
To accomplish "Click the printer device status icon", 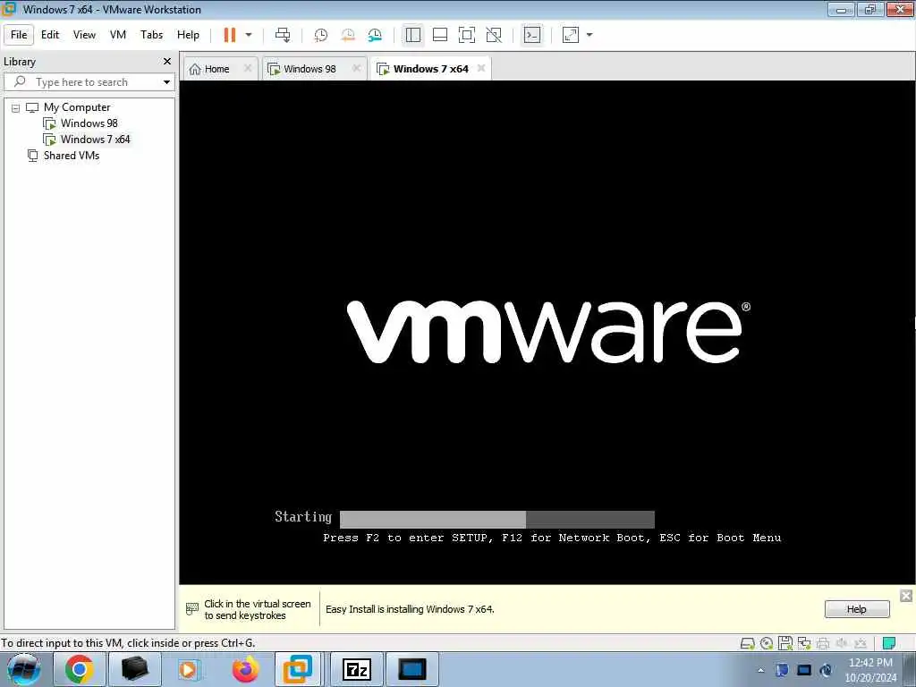I will (823, 644).
